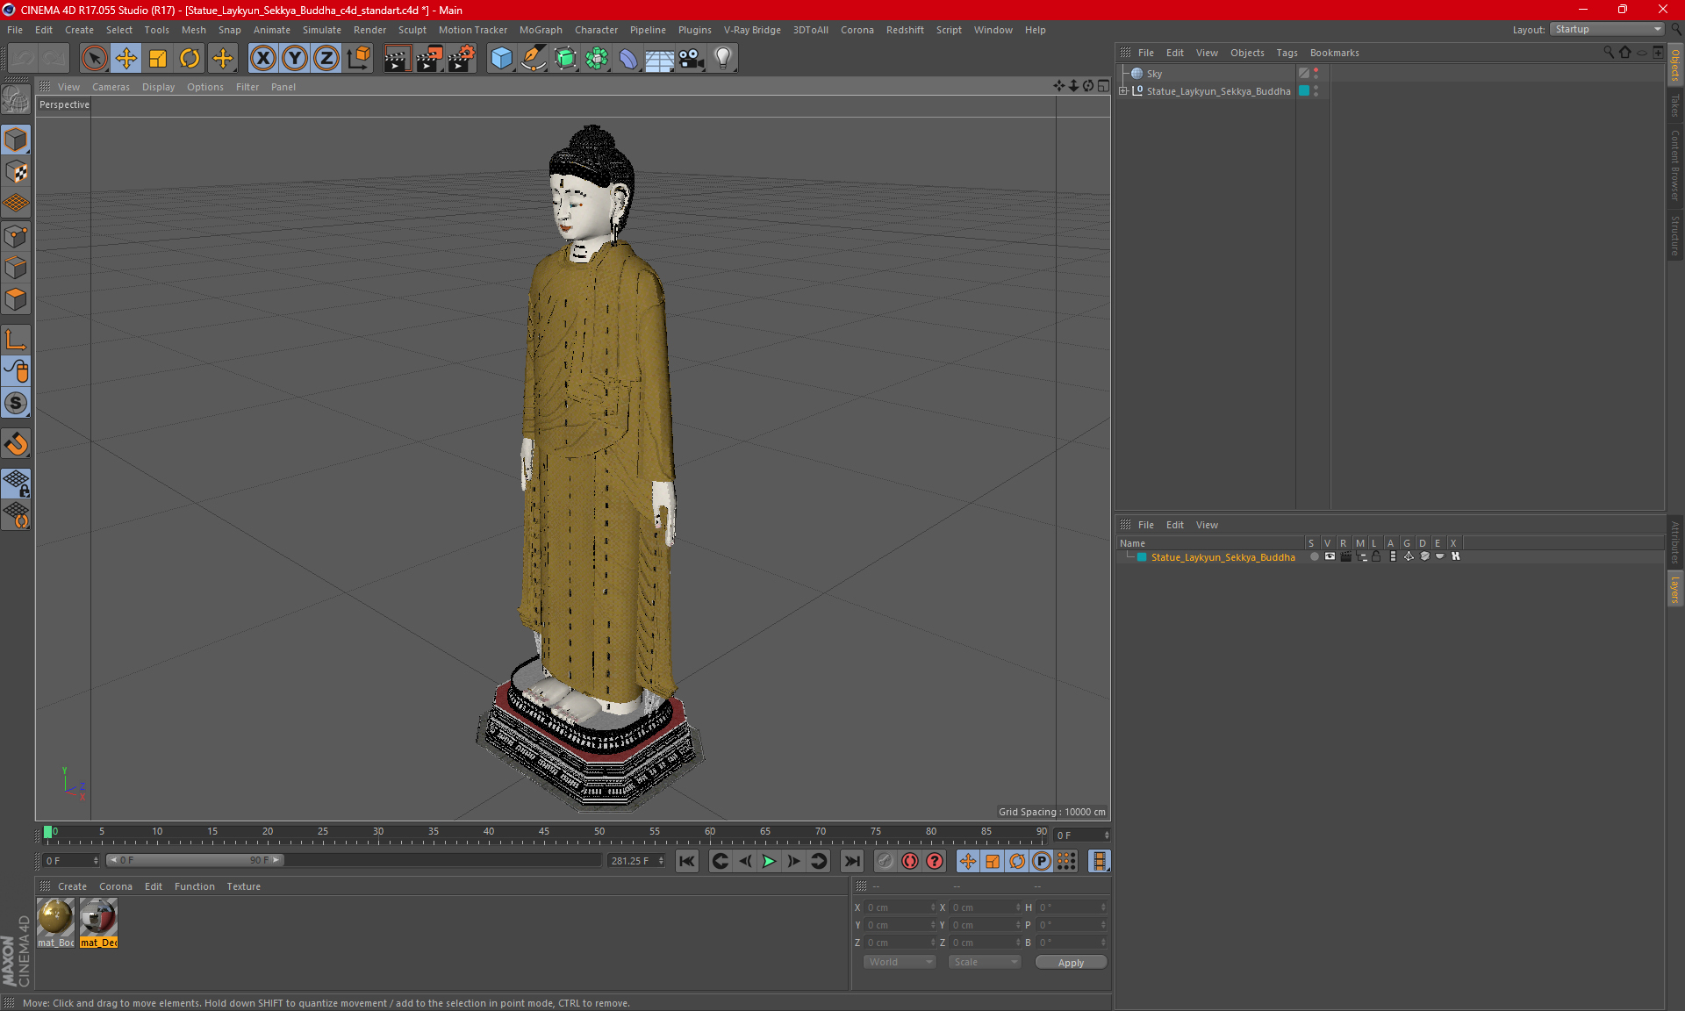Open the World coordinate dropdown
Image resolution: width=1685 pixels, height=1011 pixels.
(x=900, y=962)
